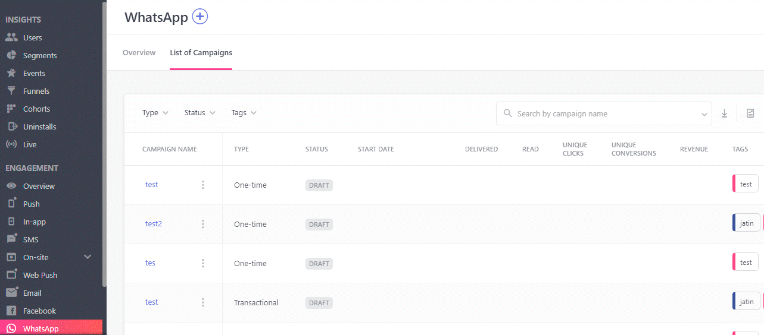Click the DRAFT badge in first test row
Image resolution: width=764 pixels, height=335 pixels.
click(319, 185)
